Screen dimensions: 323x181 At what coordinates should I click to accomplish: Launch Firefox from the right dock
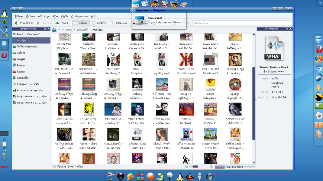pos(319,59)
